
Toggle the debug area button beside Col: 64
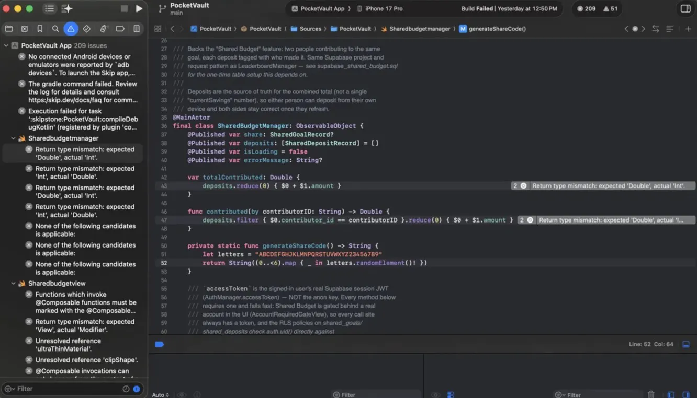point(686,344)
